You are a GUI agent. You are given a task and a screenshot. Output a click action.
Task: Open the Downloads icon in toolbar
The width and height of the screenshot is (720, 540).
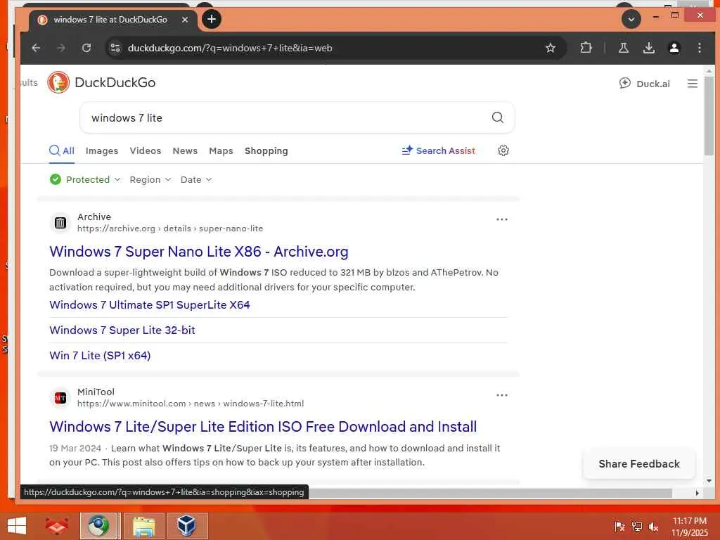point(649,48)
